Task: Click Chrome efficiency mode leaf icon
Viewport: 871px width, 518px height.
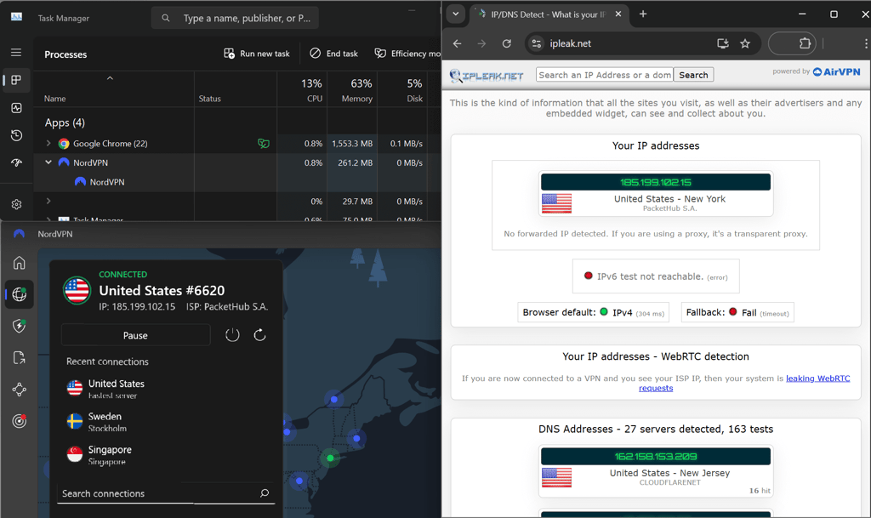Action: pos(264,144)
